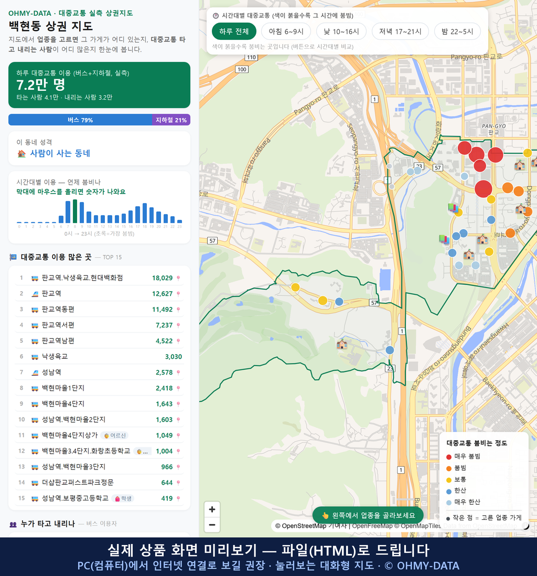Click the house icon beside 사람이 사는 동네
Viewport: 537px width, 576px height.
pos(22,154)
